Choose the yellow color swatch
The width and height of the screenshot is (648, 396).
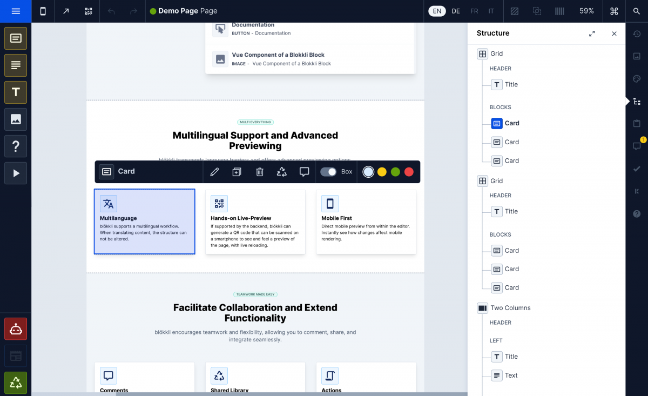[x=382, y=172]
